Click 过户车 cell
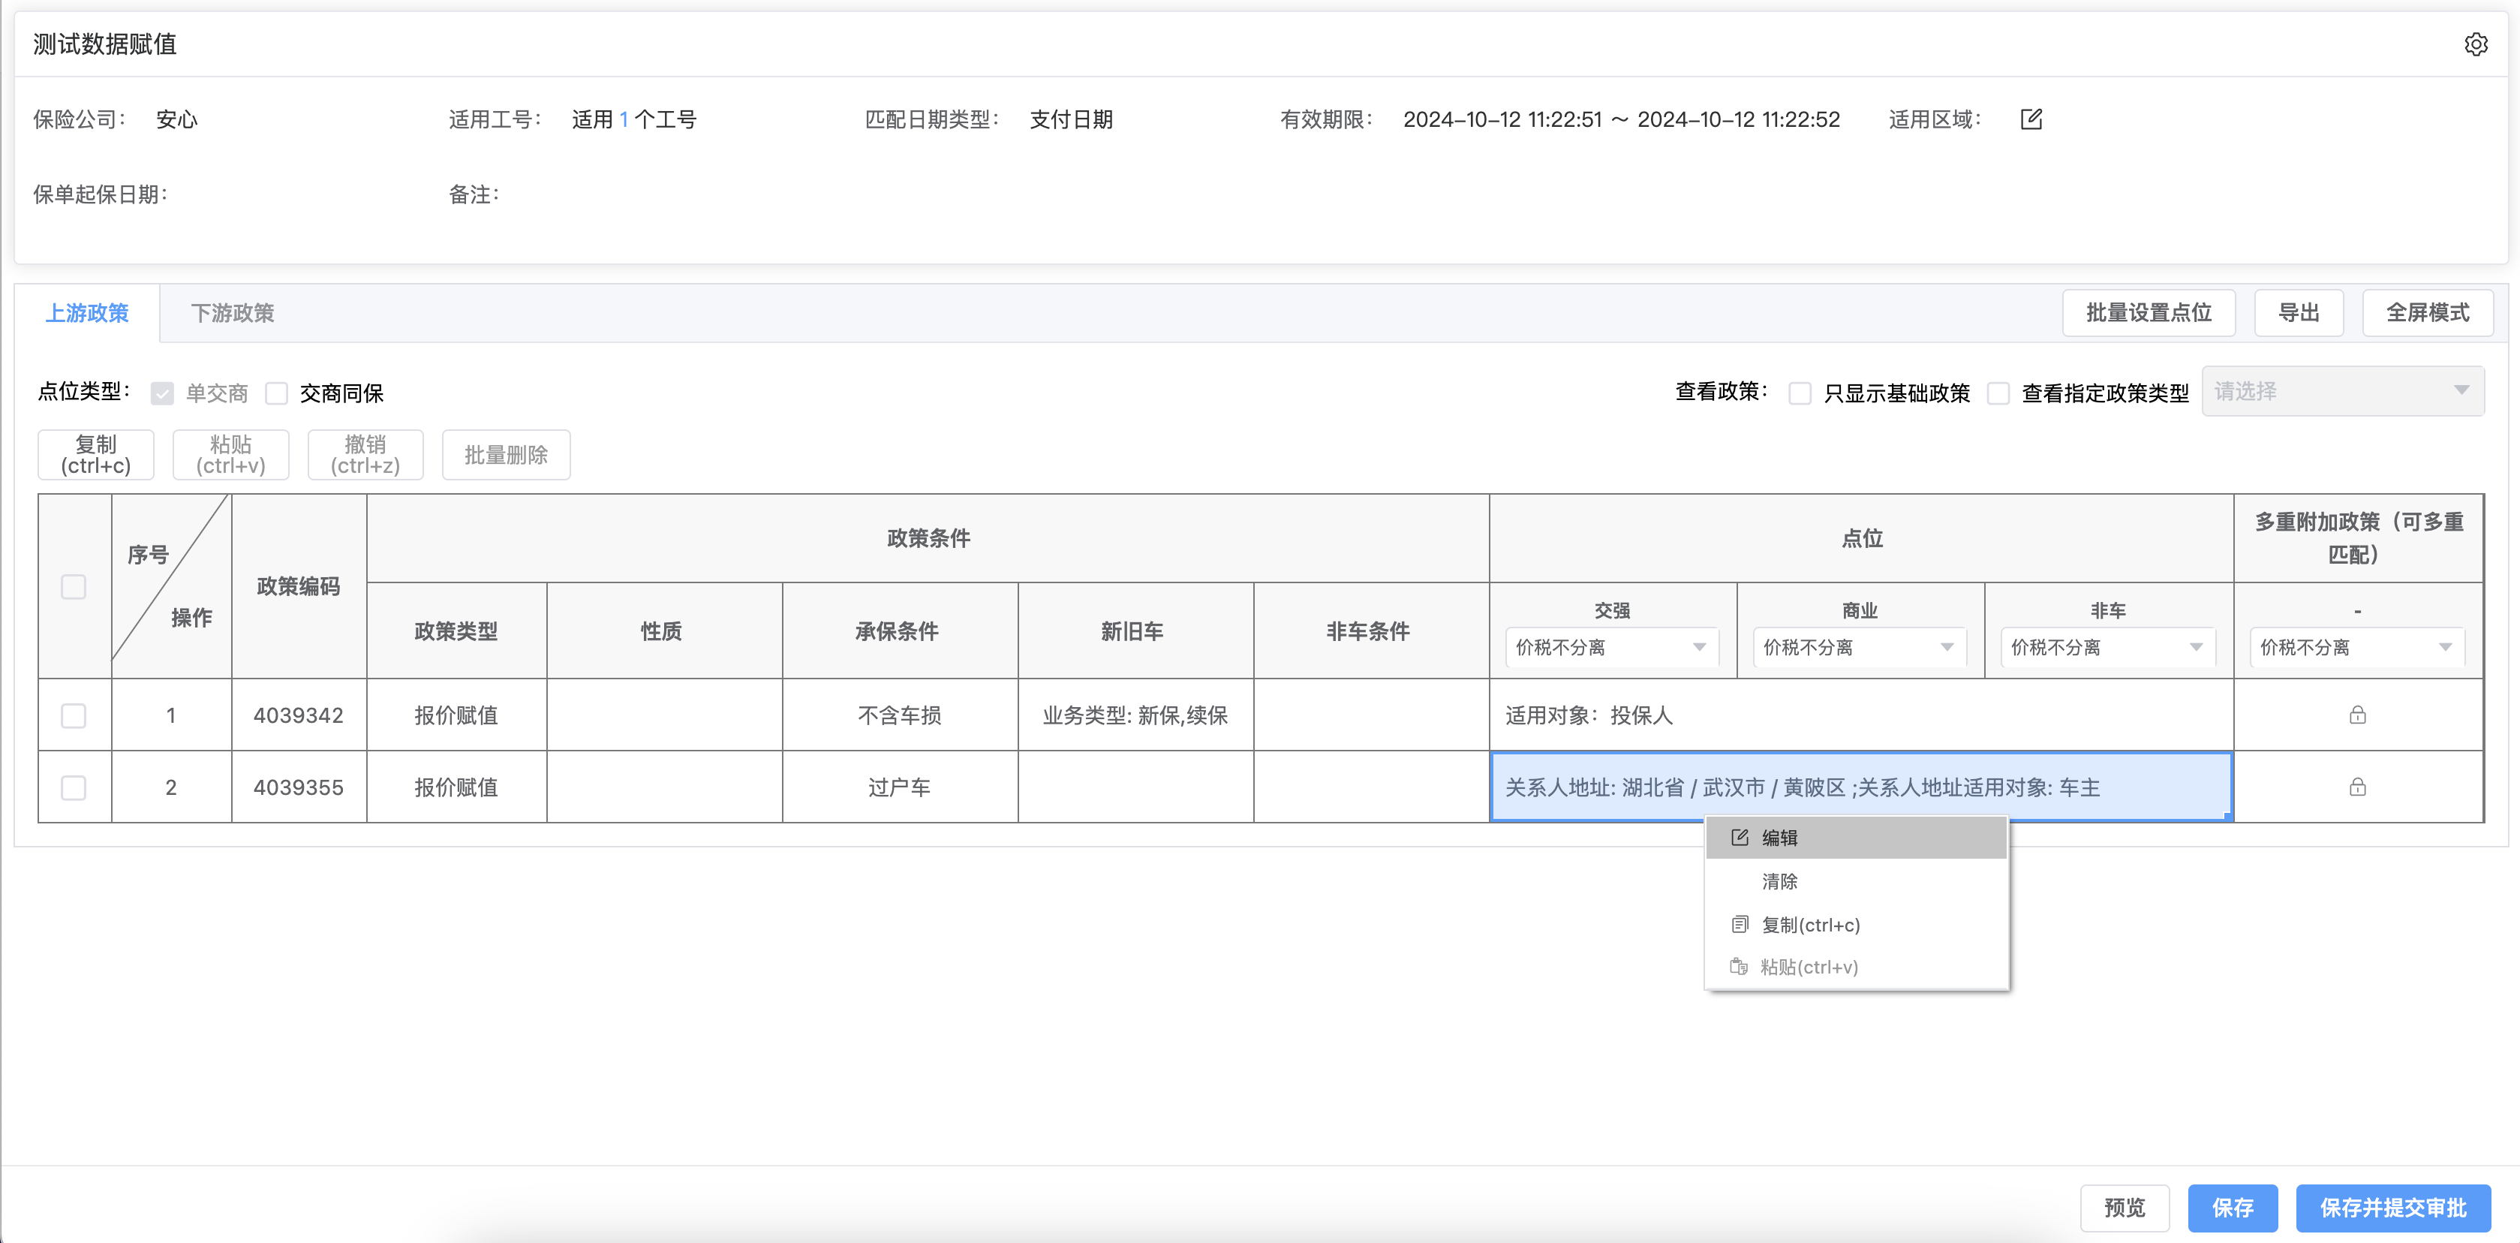The height and width of the screenshot is (1243, 2520). point(900,787)
